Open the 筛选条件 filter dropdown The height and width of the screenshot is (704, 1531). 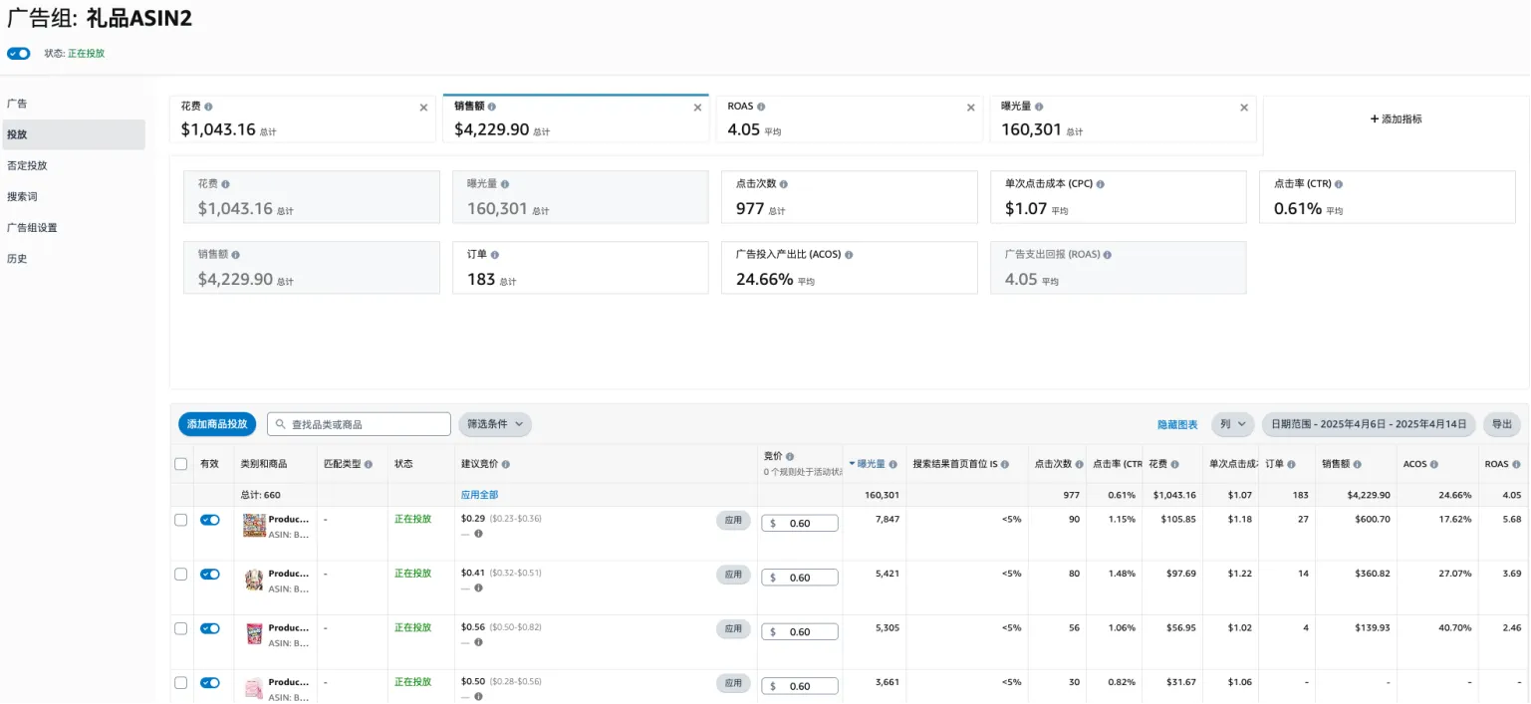coord(495,424)
